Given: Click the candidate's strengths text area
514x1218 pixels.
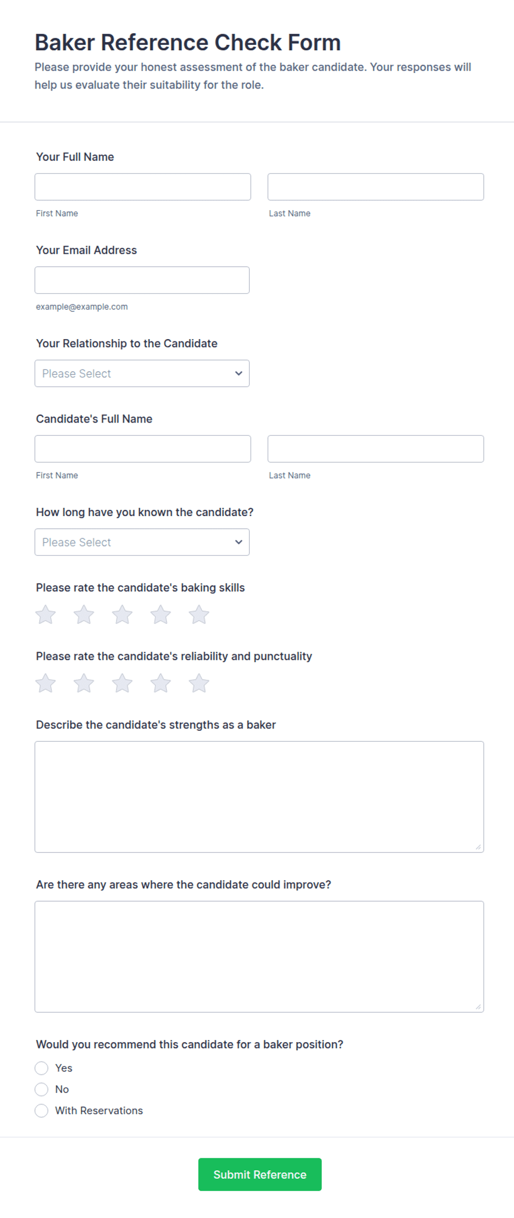Looking at the screenshot, I should pyautogui.click(x=259, y=797).
